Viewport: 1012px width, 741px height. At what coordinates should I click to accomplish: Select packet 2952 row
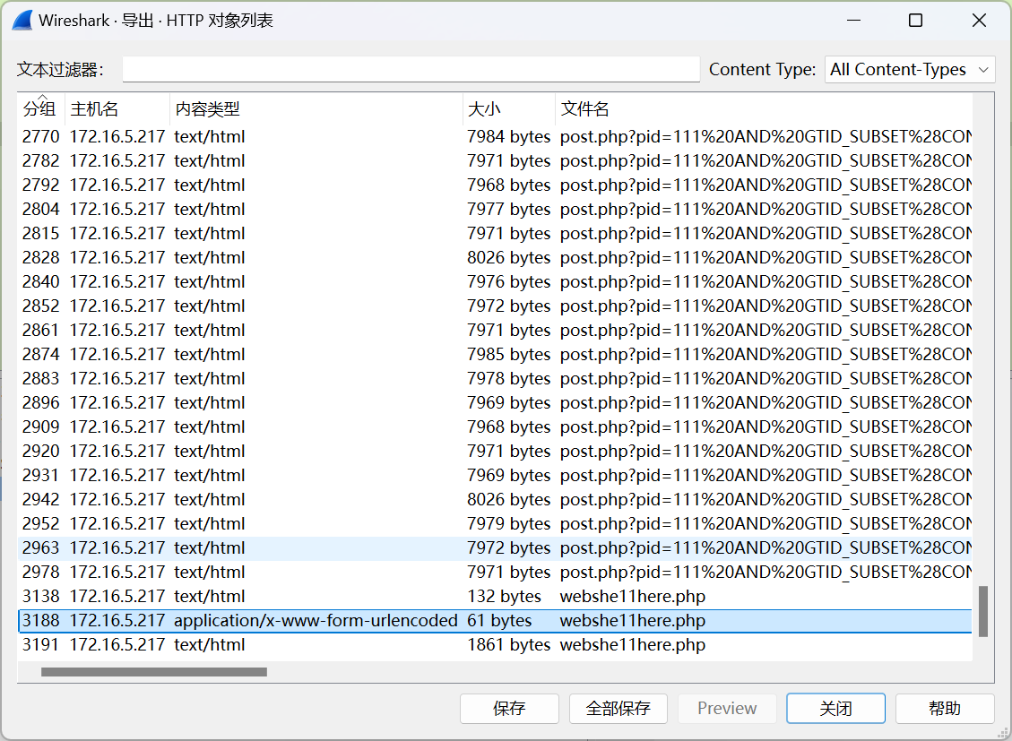coord(495,523)
